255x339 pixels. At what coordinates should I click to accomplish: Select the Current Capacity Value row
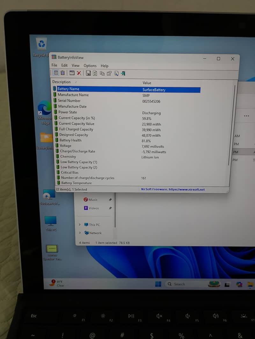(x=127, y=124)
